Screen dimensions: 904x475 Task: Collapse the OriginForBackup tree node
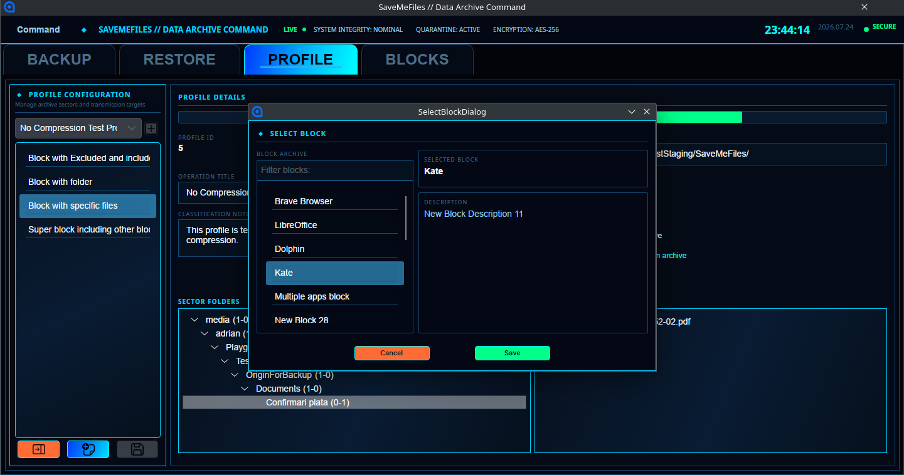point(235,375)
